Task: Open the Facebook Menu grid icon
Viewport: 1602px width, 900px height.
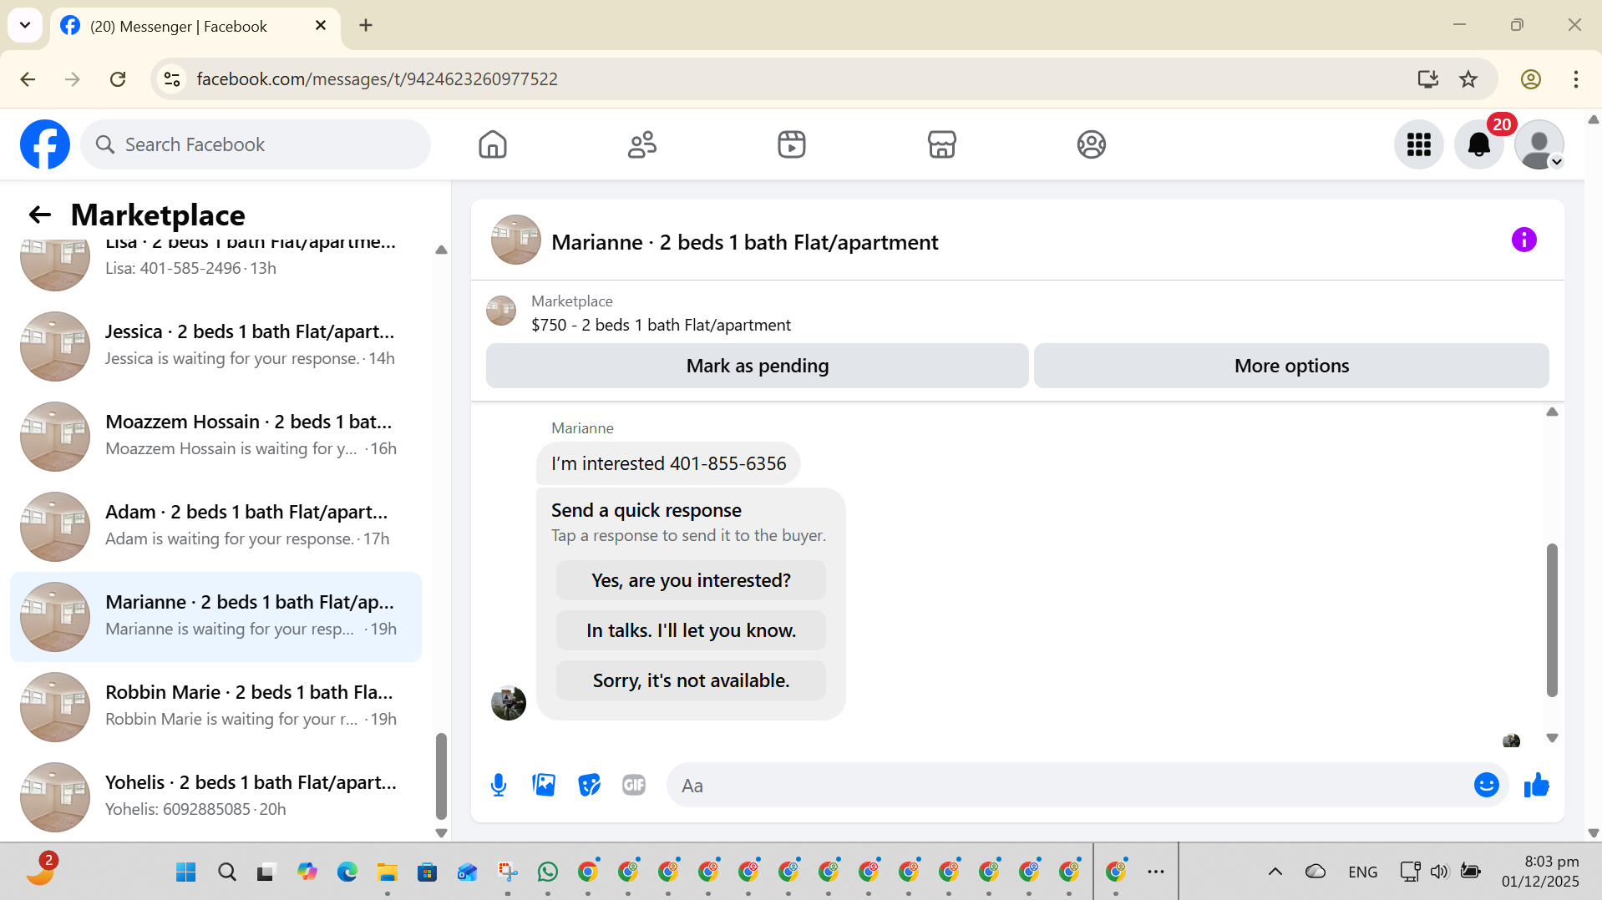Action: pyautogui.click(x=1419, y=144)
